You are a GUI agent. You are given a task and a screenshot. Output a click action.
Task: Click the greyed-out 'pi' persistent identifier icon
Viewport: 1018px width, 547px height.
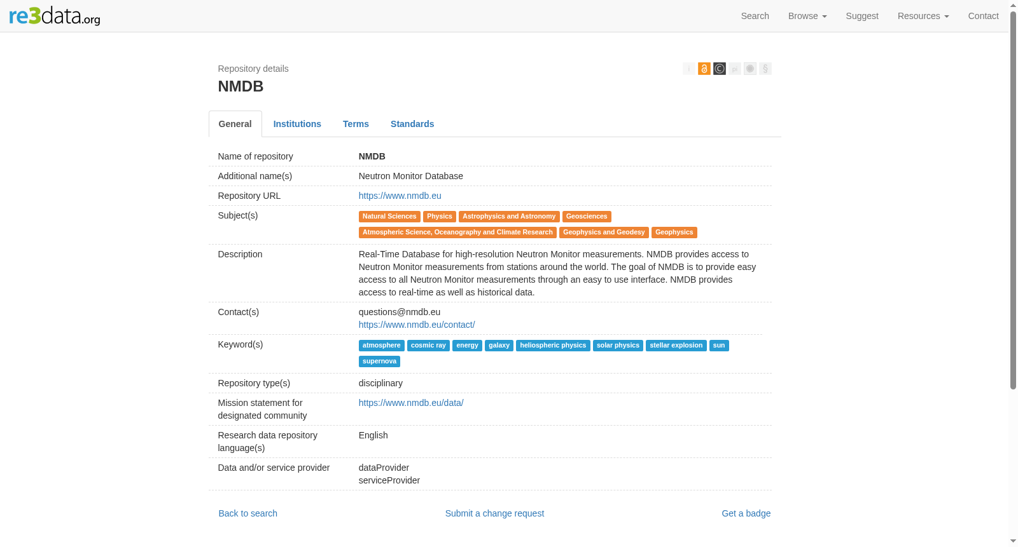pos(735,69)
